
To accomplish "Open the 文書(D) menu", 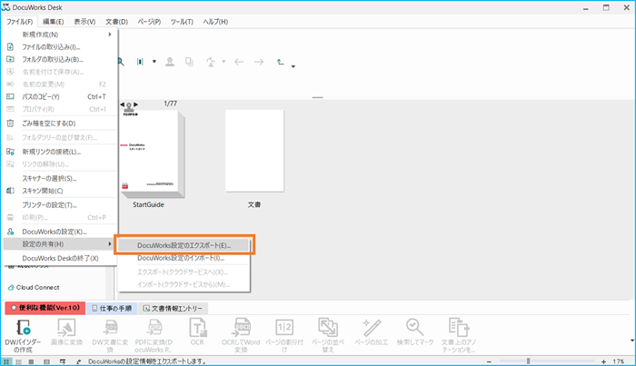I will coord(117,22).
